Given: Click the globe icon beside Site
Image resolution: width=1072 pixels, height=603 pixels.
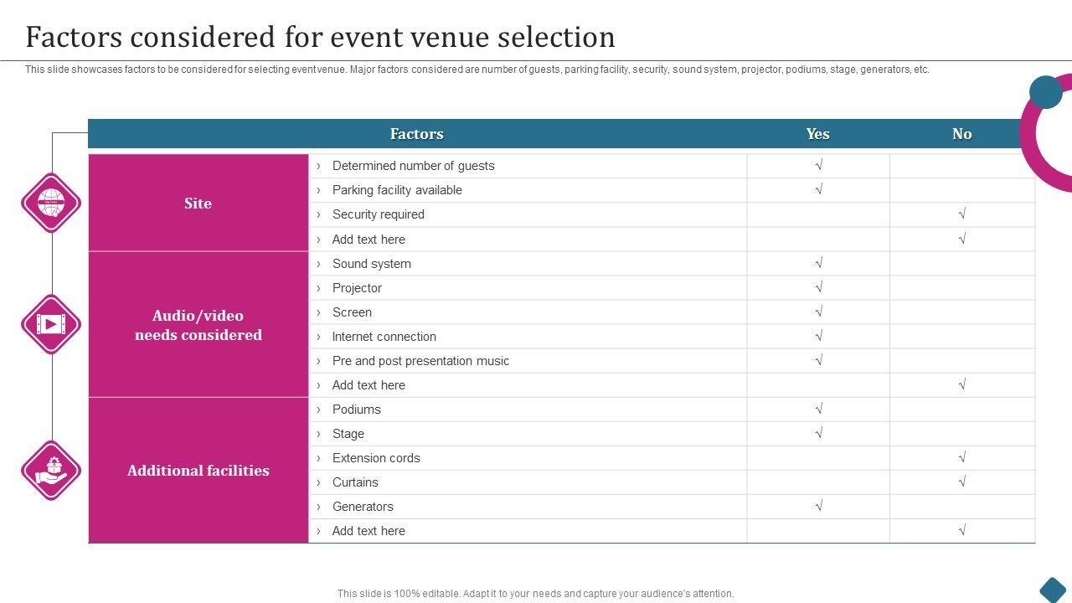Looking at the screenshot, I should [x=51, y=203].
